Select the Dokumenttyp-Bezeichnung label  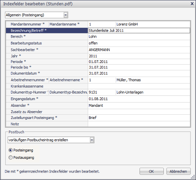point(68,92)
